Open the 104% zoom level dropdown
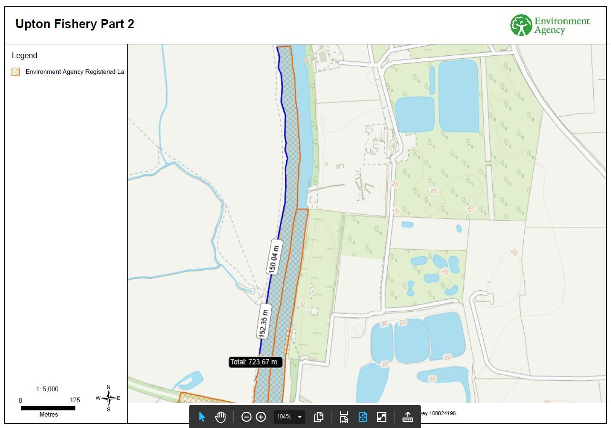611x428 pixels. (x=300, y=417)
